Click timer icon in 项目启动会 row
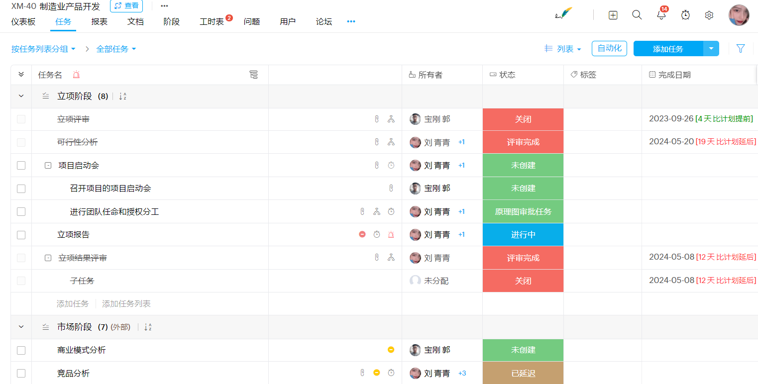758x384 pixels. 391,165
